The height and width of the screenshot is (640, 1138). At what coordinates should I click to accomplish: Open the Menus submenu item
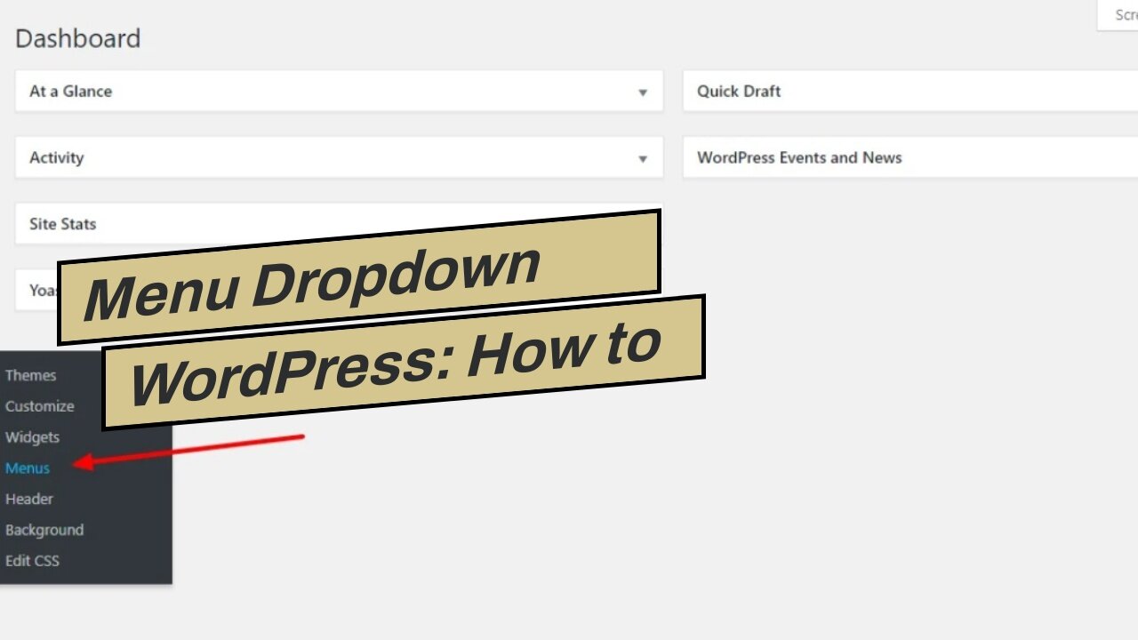(x=28, y=468)
